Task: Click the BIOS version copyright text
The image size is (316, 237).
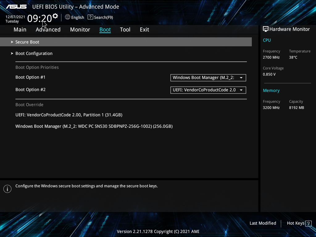Action: (158, 231)
